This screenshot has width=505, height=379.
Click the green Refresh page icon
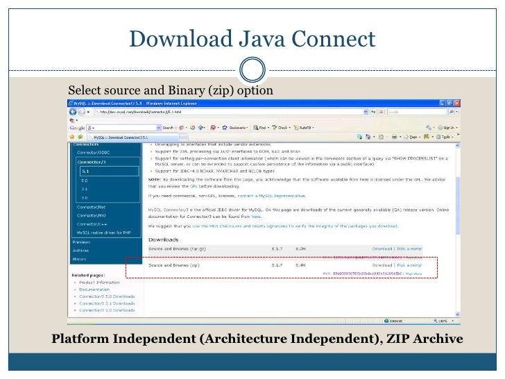(x=373, y=112)
